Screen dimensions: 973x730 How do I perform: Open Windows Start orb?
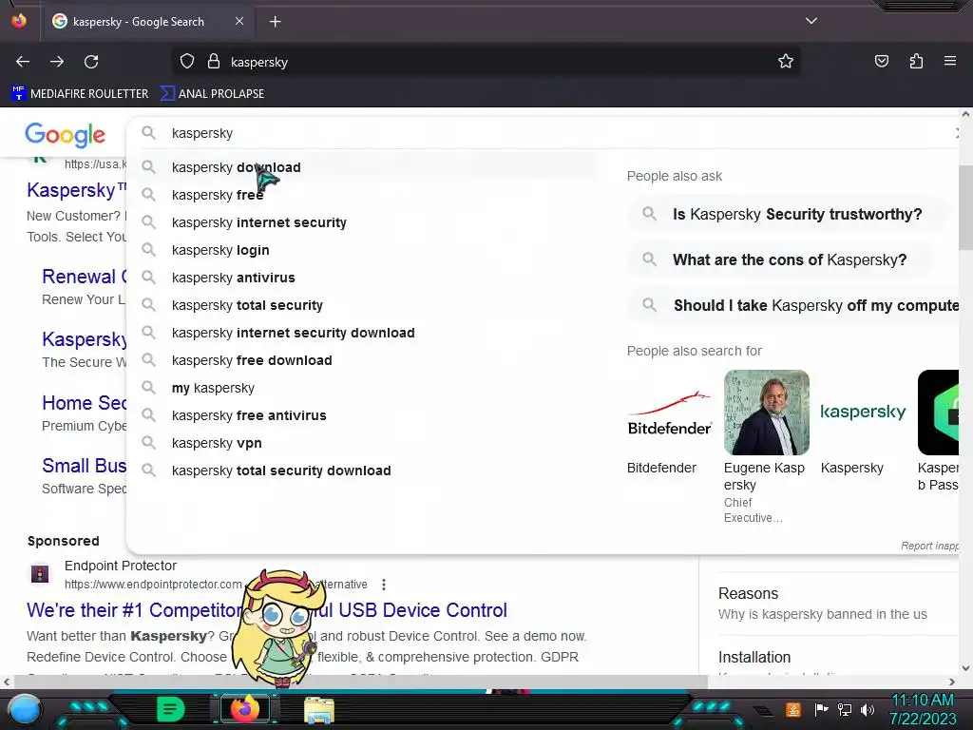[x=25, y=709]
